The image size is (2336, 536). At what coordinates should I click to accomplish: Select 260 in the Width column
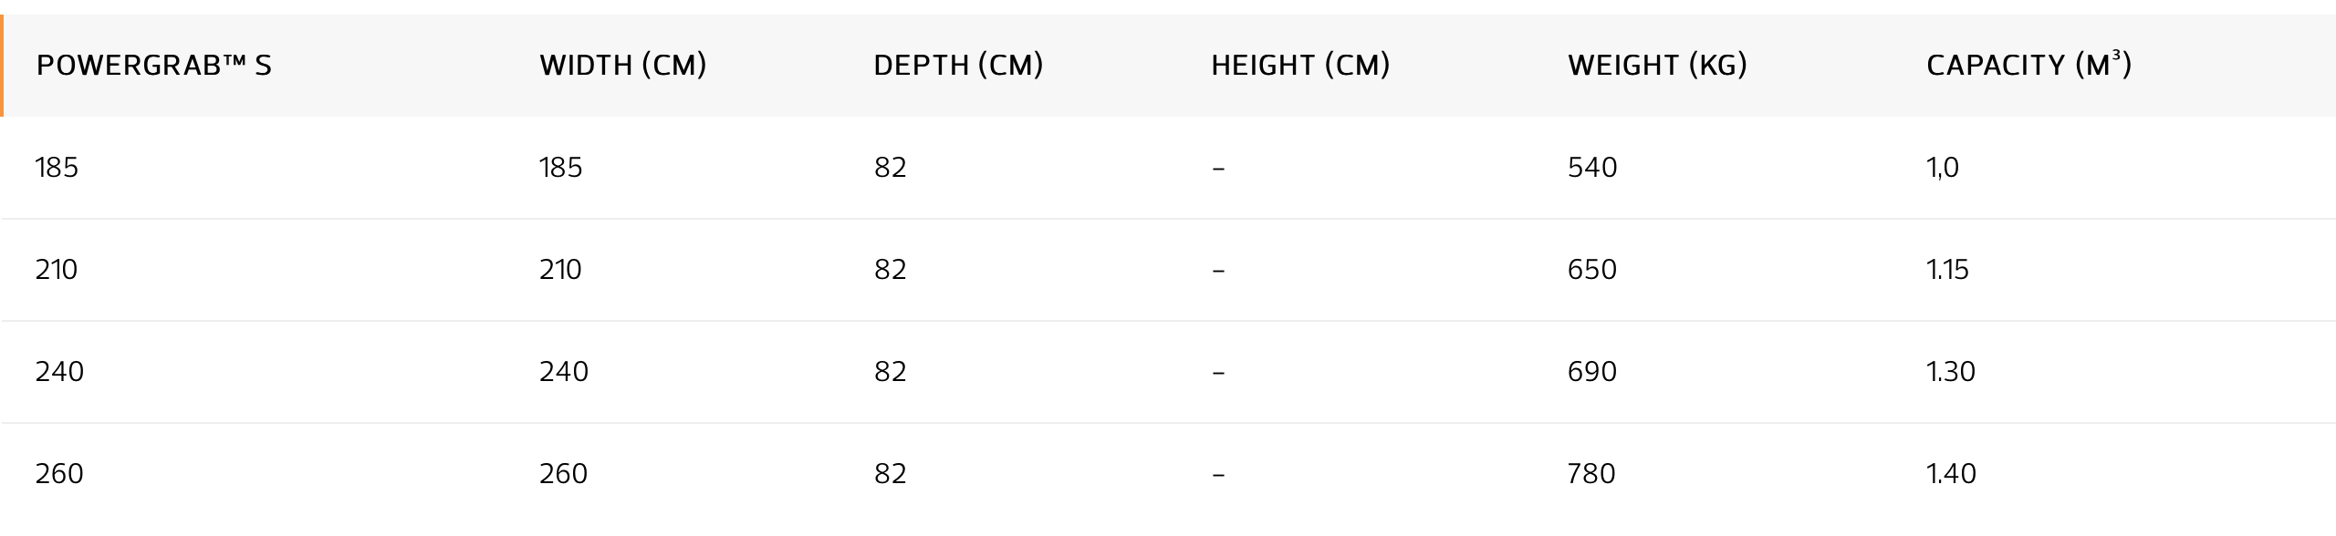pos(563,474)
